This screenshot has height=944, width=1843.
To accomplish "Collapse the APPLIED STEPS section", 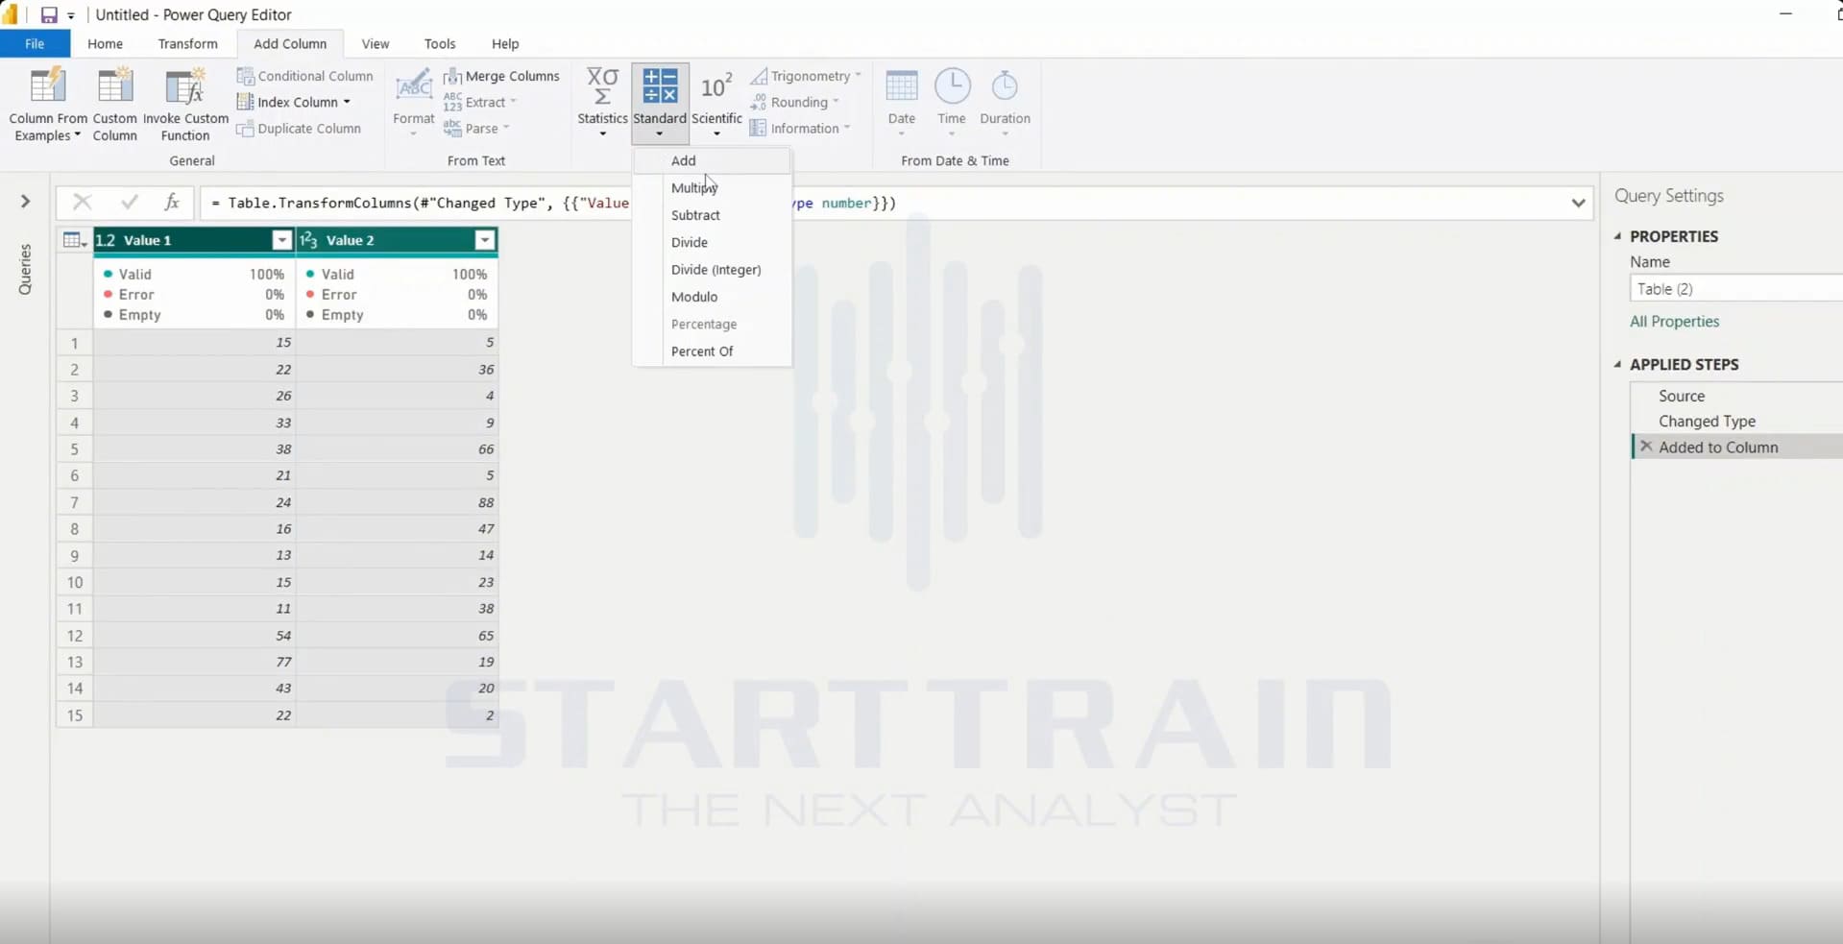I will [1618, 364].
